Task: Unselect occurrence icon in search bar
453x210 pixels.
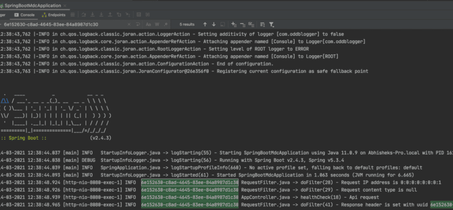Action: point(243,24)
